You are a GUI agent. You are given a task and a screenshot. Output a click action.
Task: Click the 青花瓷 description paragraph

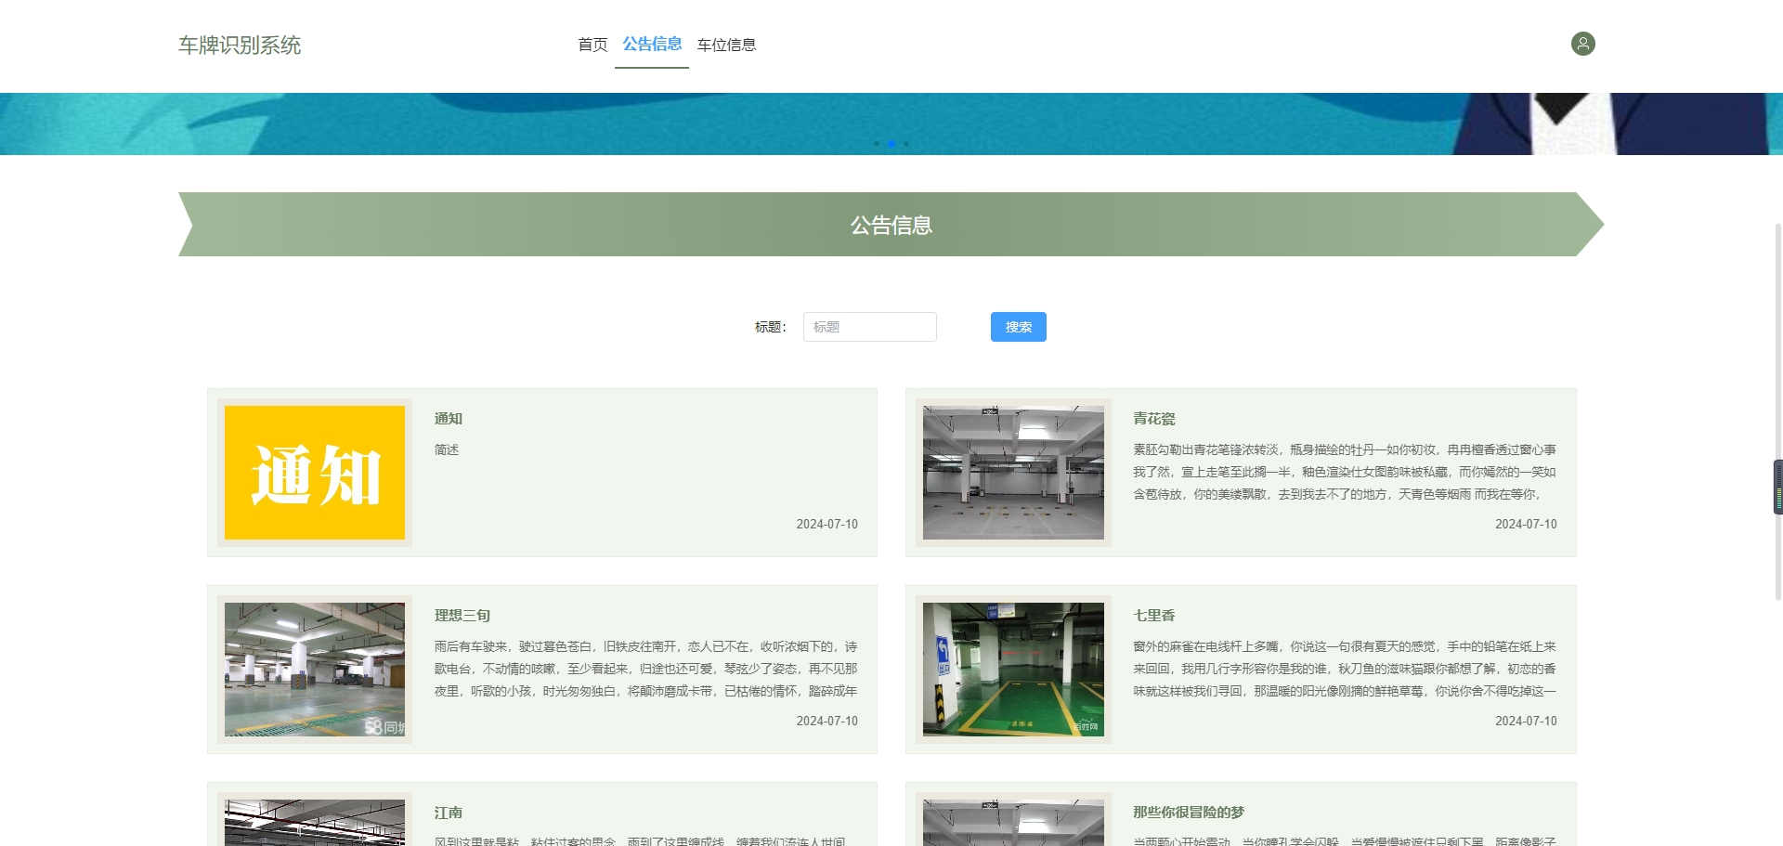1345,472
